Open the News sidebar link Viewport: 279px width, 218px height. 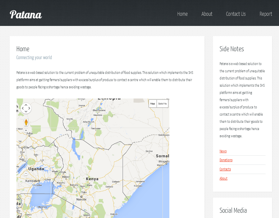(223, 151)
